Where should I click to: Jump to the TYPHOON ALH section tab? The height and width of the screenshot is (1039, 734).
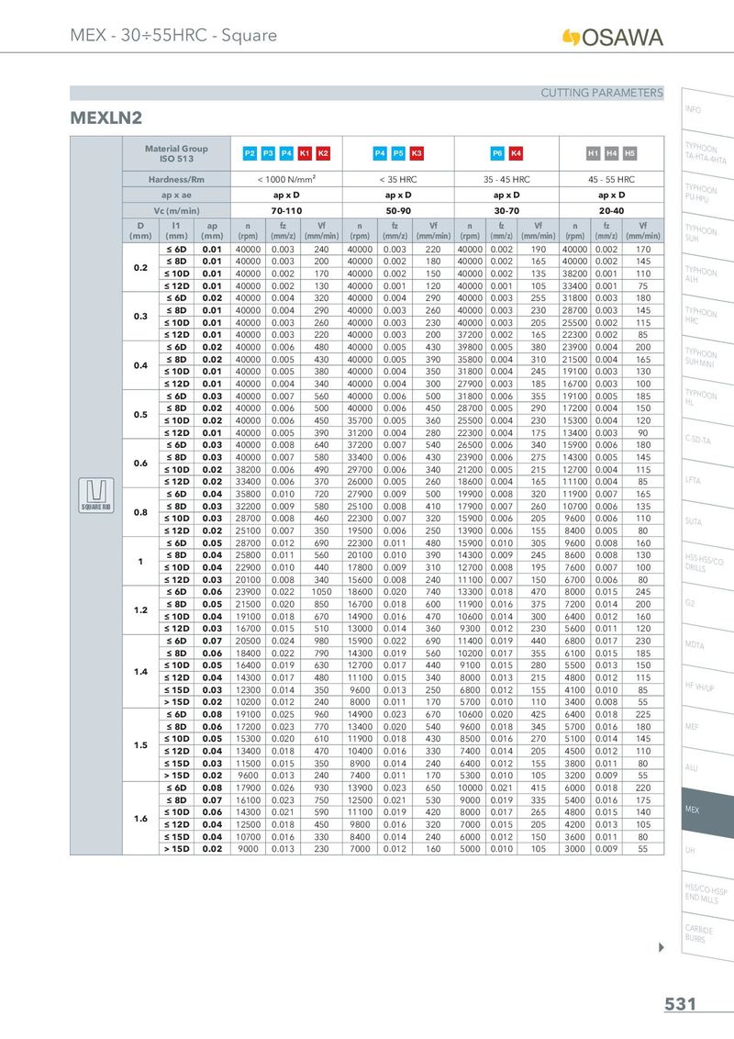pyautogui.click(x=706, y=275)
